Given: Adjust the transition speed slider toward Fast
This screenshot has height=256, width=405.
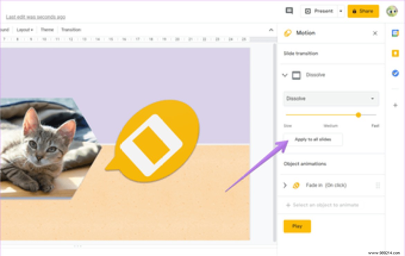Looking at the screenshot, I should 359,115.
